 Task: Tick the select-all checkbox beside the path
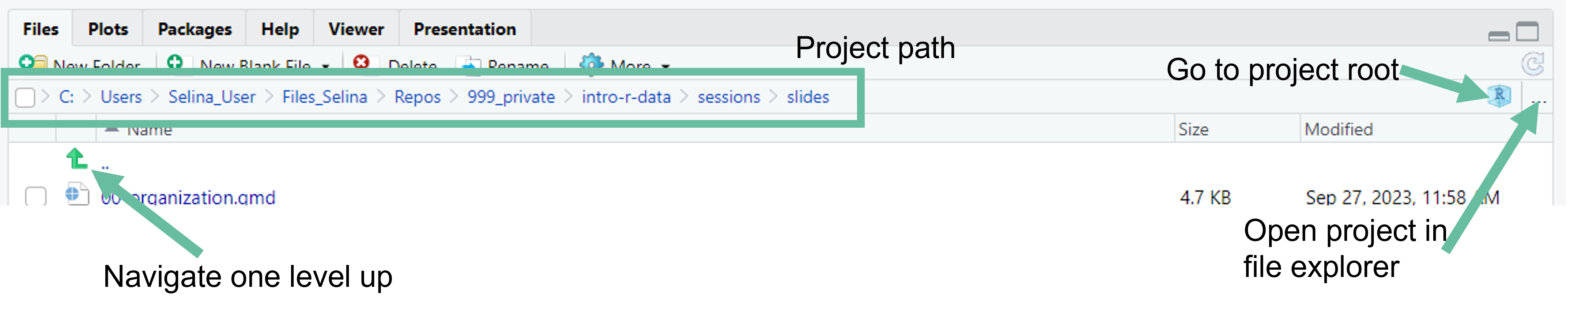pos(25,97)
